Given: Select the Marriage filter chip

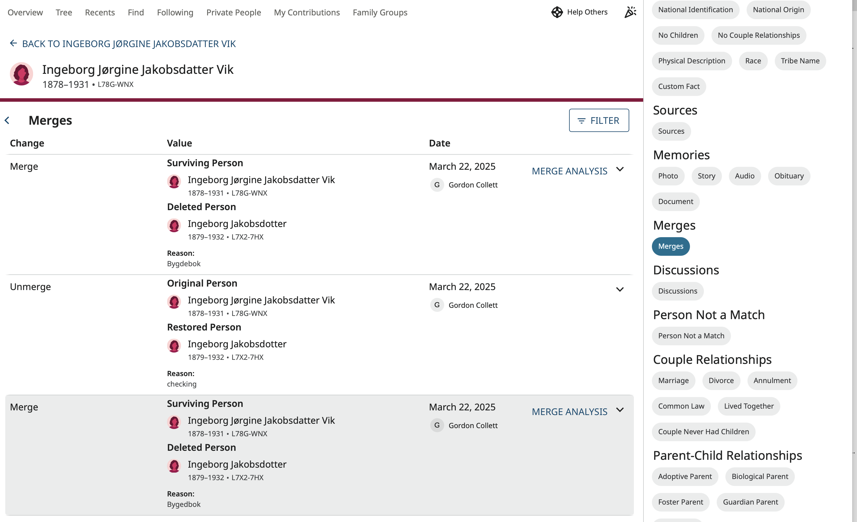Looking at the screenshot, I should (673, 381).
